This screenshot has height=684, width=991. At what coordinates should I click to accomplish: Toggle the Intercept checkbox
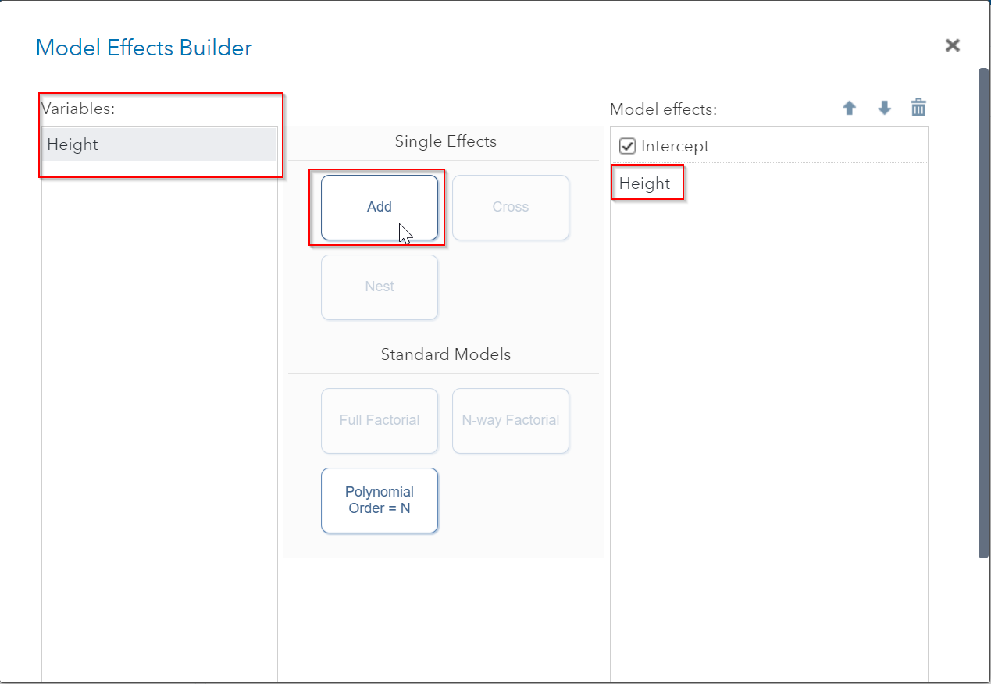(627, 145)
